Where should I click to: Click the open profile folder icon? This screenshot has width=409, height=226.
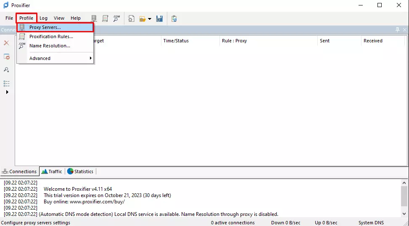pos(142,19)
